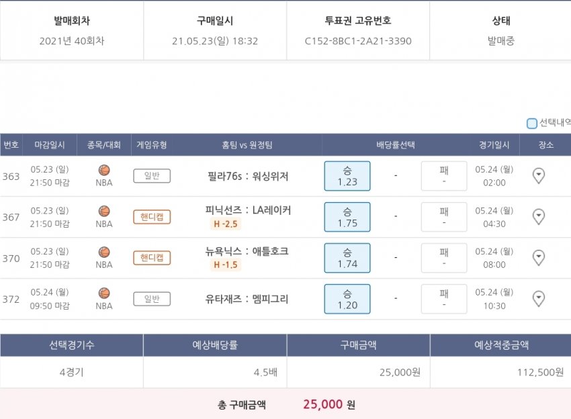571x419 pixels.
Task: Click the location pin for match 370
Action: tap(538, 258)
